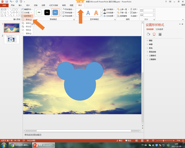Open the Fill & Line pane icon
The height and width of the screenshot is (148, 185).
[148, 34]
